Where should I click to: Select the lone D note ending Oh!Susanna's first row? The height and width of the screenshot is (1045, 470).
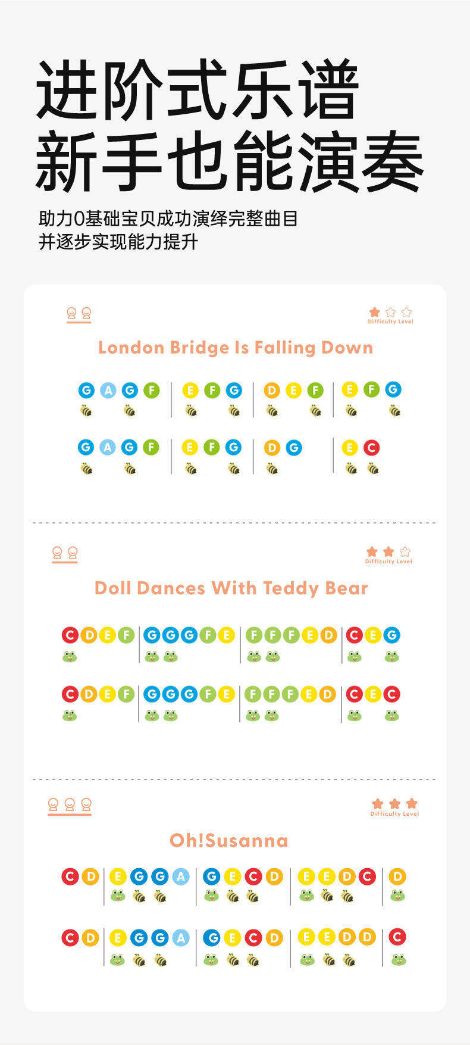coord(397,876)
